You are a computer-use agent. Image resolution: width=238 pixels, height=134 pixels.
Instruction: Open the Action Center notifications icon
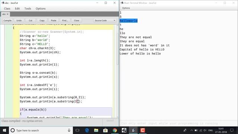pos(232,130)
